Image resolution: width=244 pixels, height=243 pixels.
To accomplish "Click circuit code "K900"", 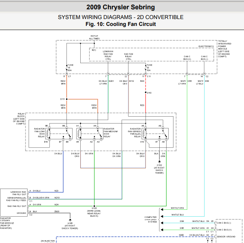I will tap(181, 235).
